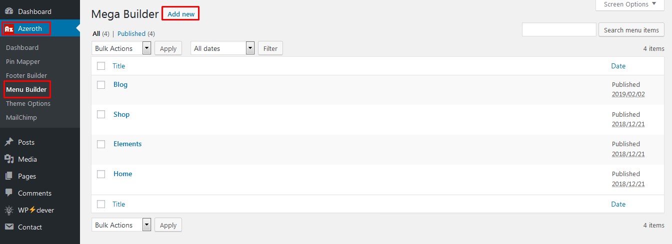This screenshot has height=244, width=672.
Task: Click the Dashboard gauge icon in sidebar
Action: pos(9,11)
